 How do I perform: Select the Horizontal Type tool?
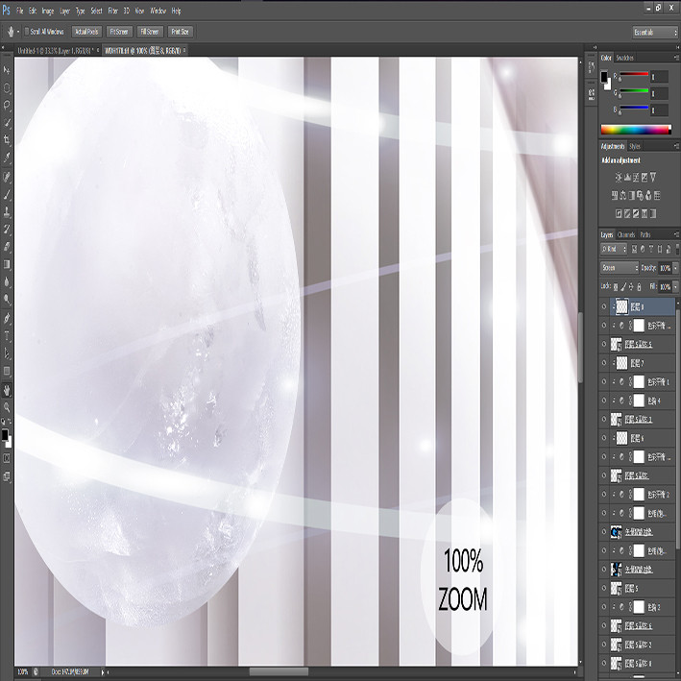click(x=7, y=336)
